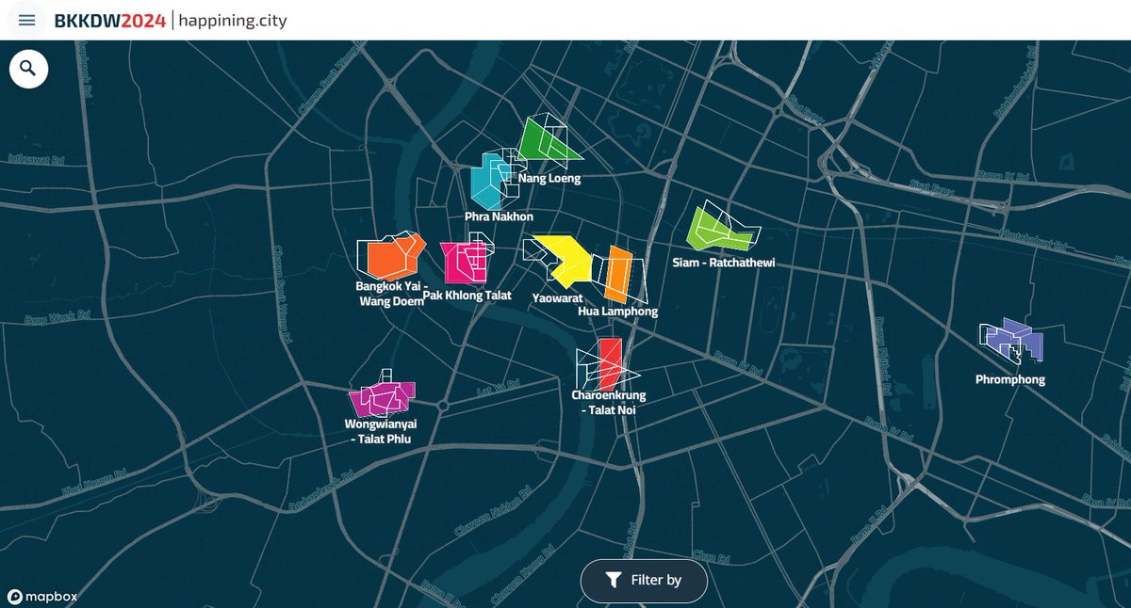Click the Pak Khlong Talat label
This screenshot has height=608, width=1131.
467,296
